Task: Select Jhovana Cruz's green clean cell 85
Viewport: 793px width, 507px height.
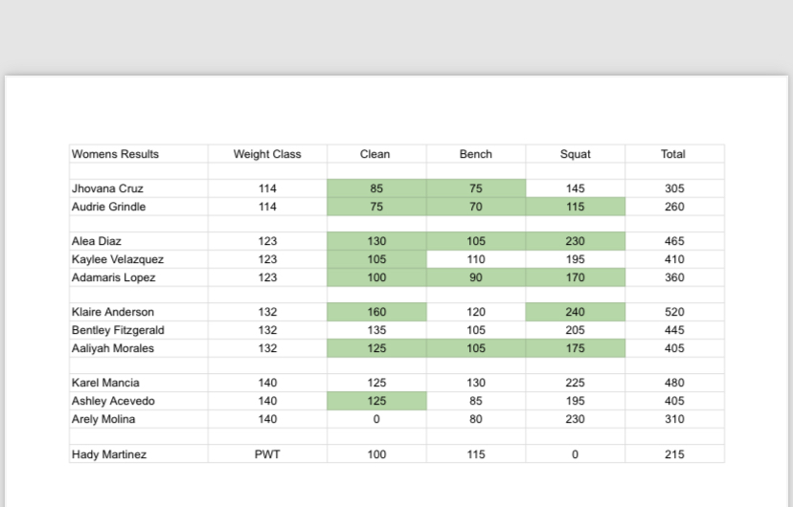Action: pyautogui.click(x=376, y=188)
